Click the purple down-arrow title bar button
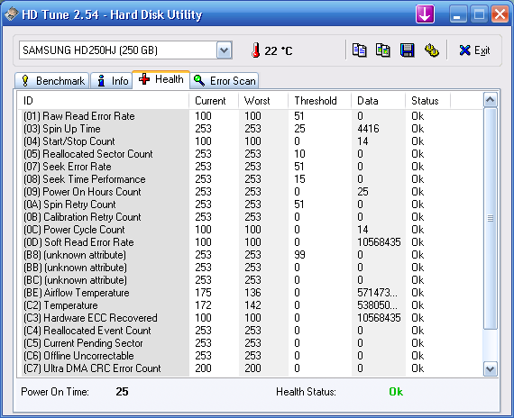This screenshot has width=514, height=418. pyautogui.click(x=425, y=14)
